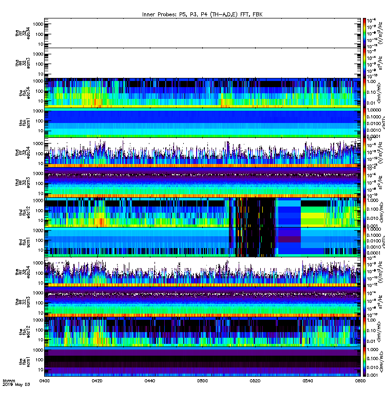Click the color bar beside thd fff scm3 panel
Screen dimensions: 385x410
coord(364,182)
